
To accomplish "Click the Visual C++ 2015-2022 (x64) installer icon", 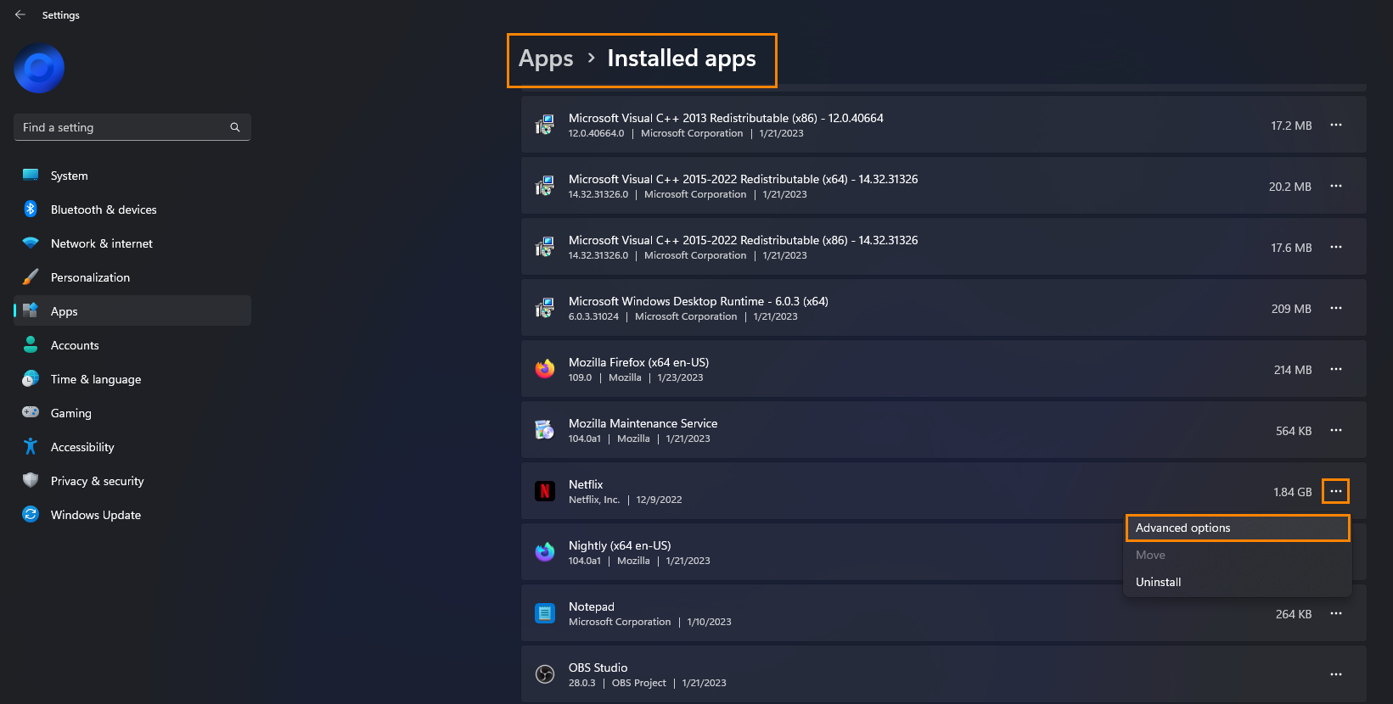I will coord(545,186).
